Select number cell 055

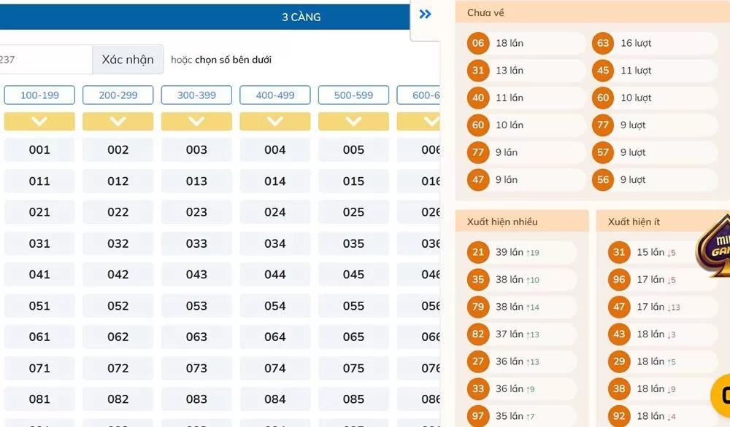pyautogui.click(x=353, y=305)
